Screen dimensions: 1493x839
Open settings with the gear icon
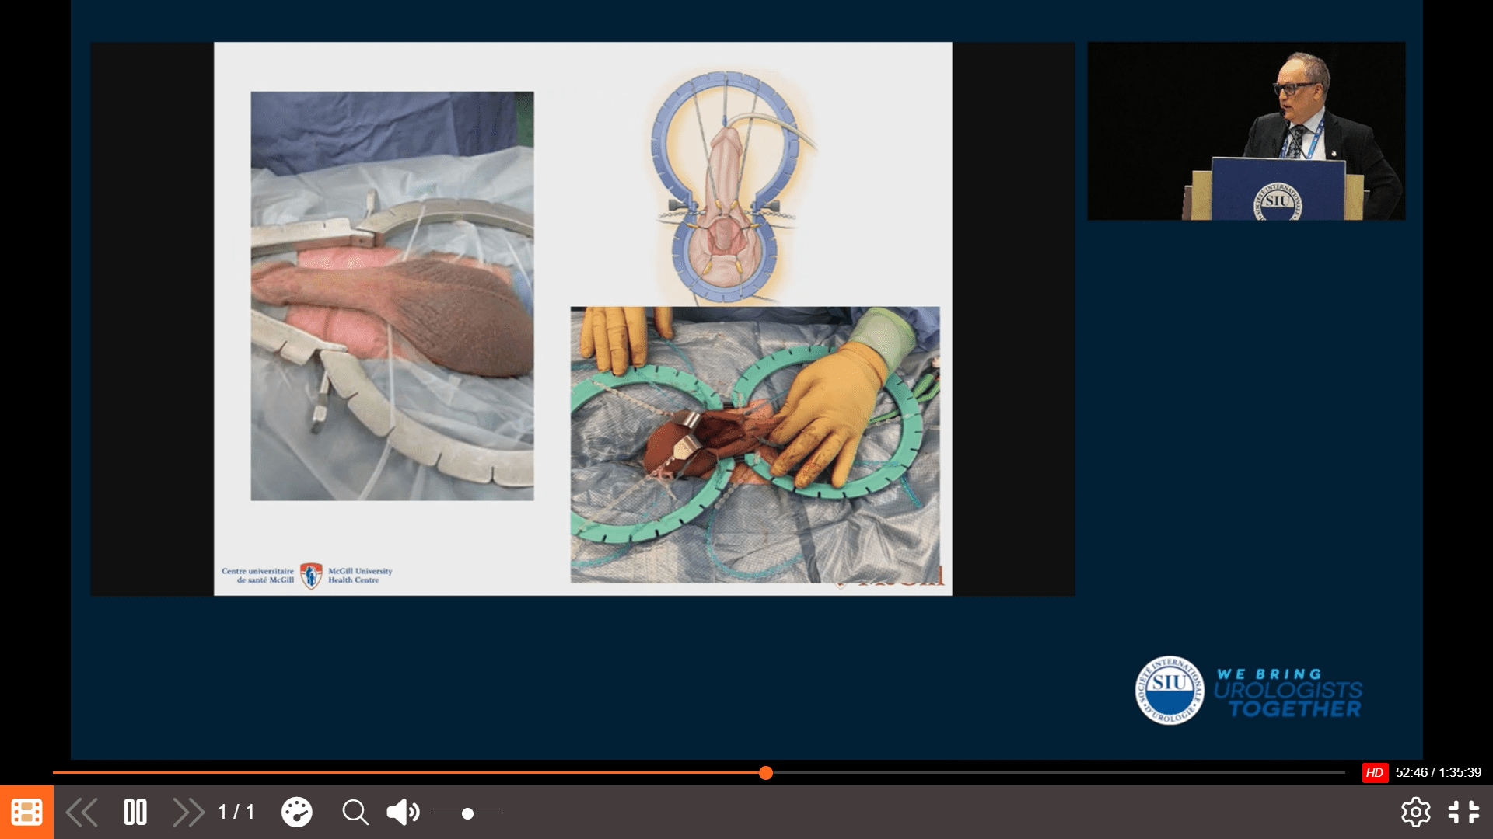pyautogui.click(x=1415, y=813)
